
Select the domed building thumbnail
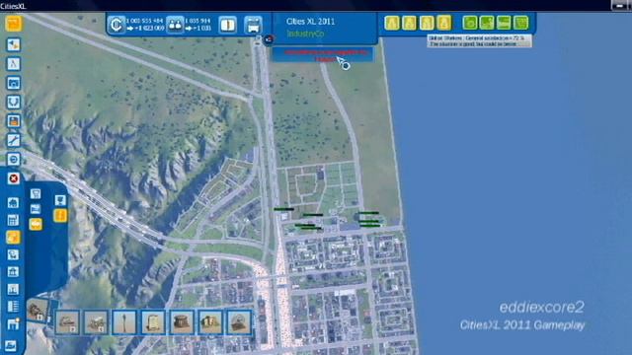pos(239,322)
